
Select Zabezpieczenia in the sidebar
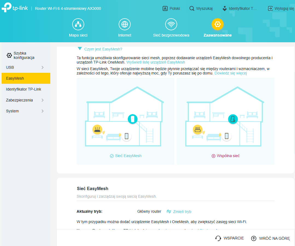(x=26, y=100)
